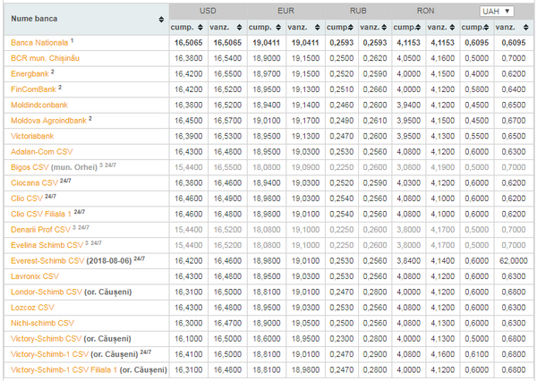This screenshot has height=381, width=537.
Task: Open Banca Nationala link
Action: 39,43
